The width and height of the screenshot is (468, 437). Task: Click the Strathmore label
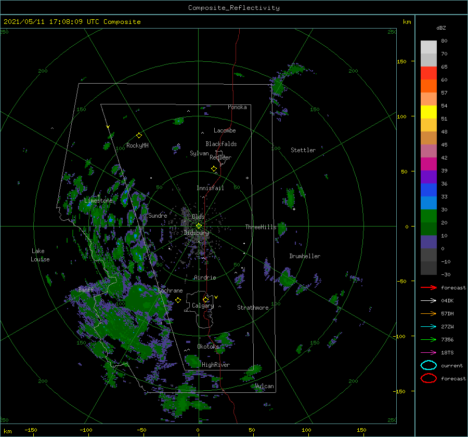[253, 308]
